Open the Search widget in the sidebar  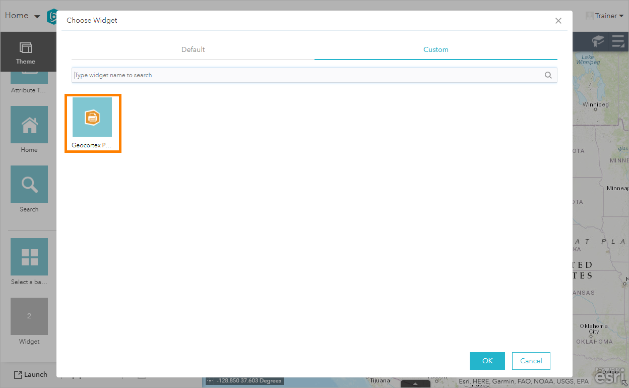(x=29, y=184)
